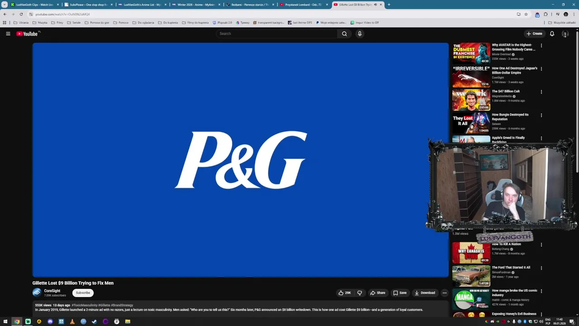
Task: Open more actions ellipsis under the video
Action: coord(444,293)
